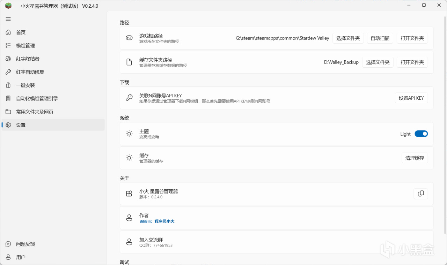This screenshot has width=447, height=265.
Task: Click the 设置API KEY button
Action: [x=411, y=98]
